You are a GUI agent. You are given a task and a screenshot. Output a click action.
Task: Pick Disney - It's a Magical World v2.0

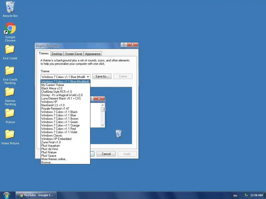[x=65, y=95]
